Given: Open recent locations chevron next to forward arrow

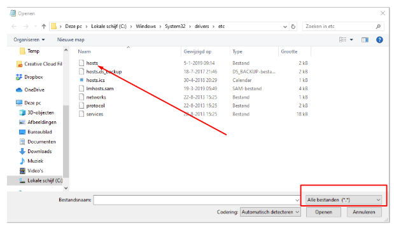Looking at the screenshot, I should point(36,26).
